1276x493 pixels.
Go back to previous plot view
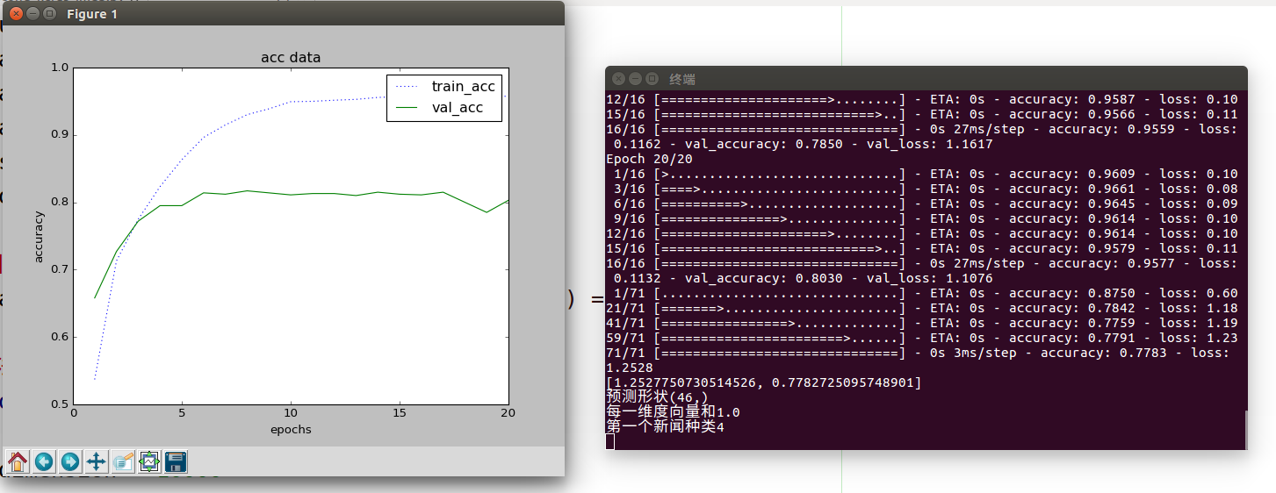click(x=44, y=461)
